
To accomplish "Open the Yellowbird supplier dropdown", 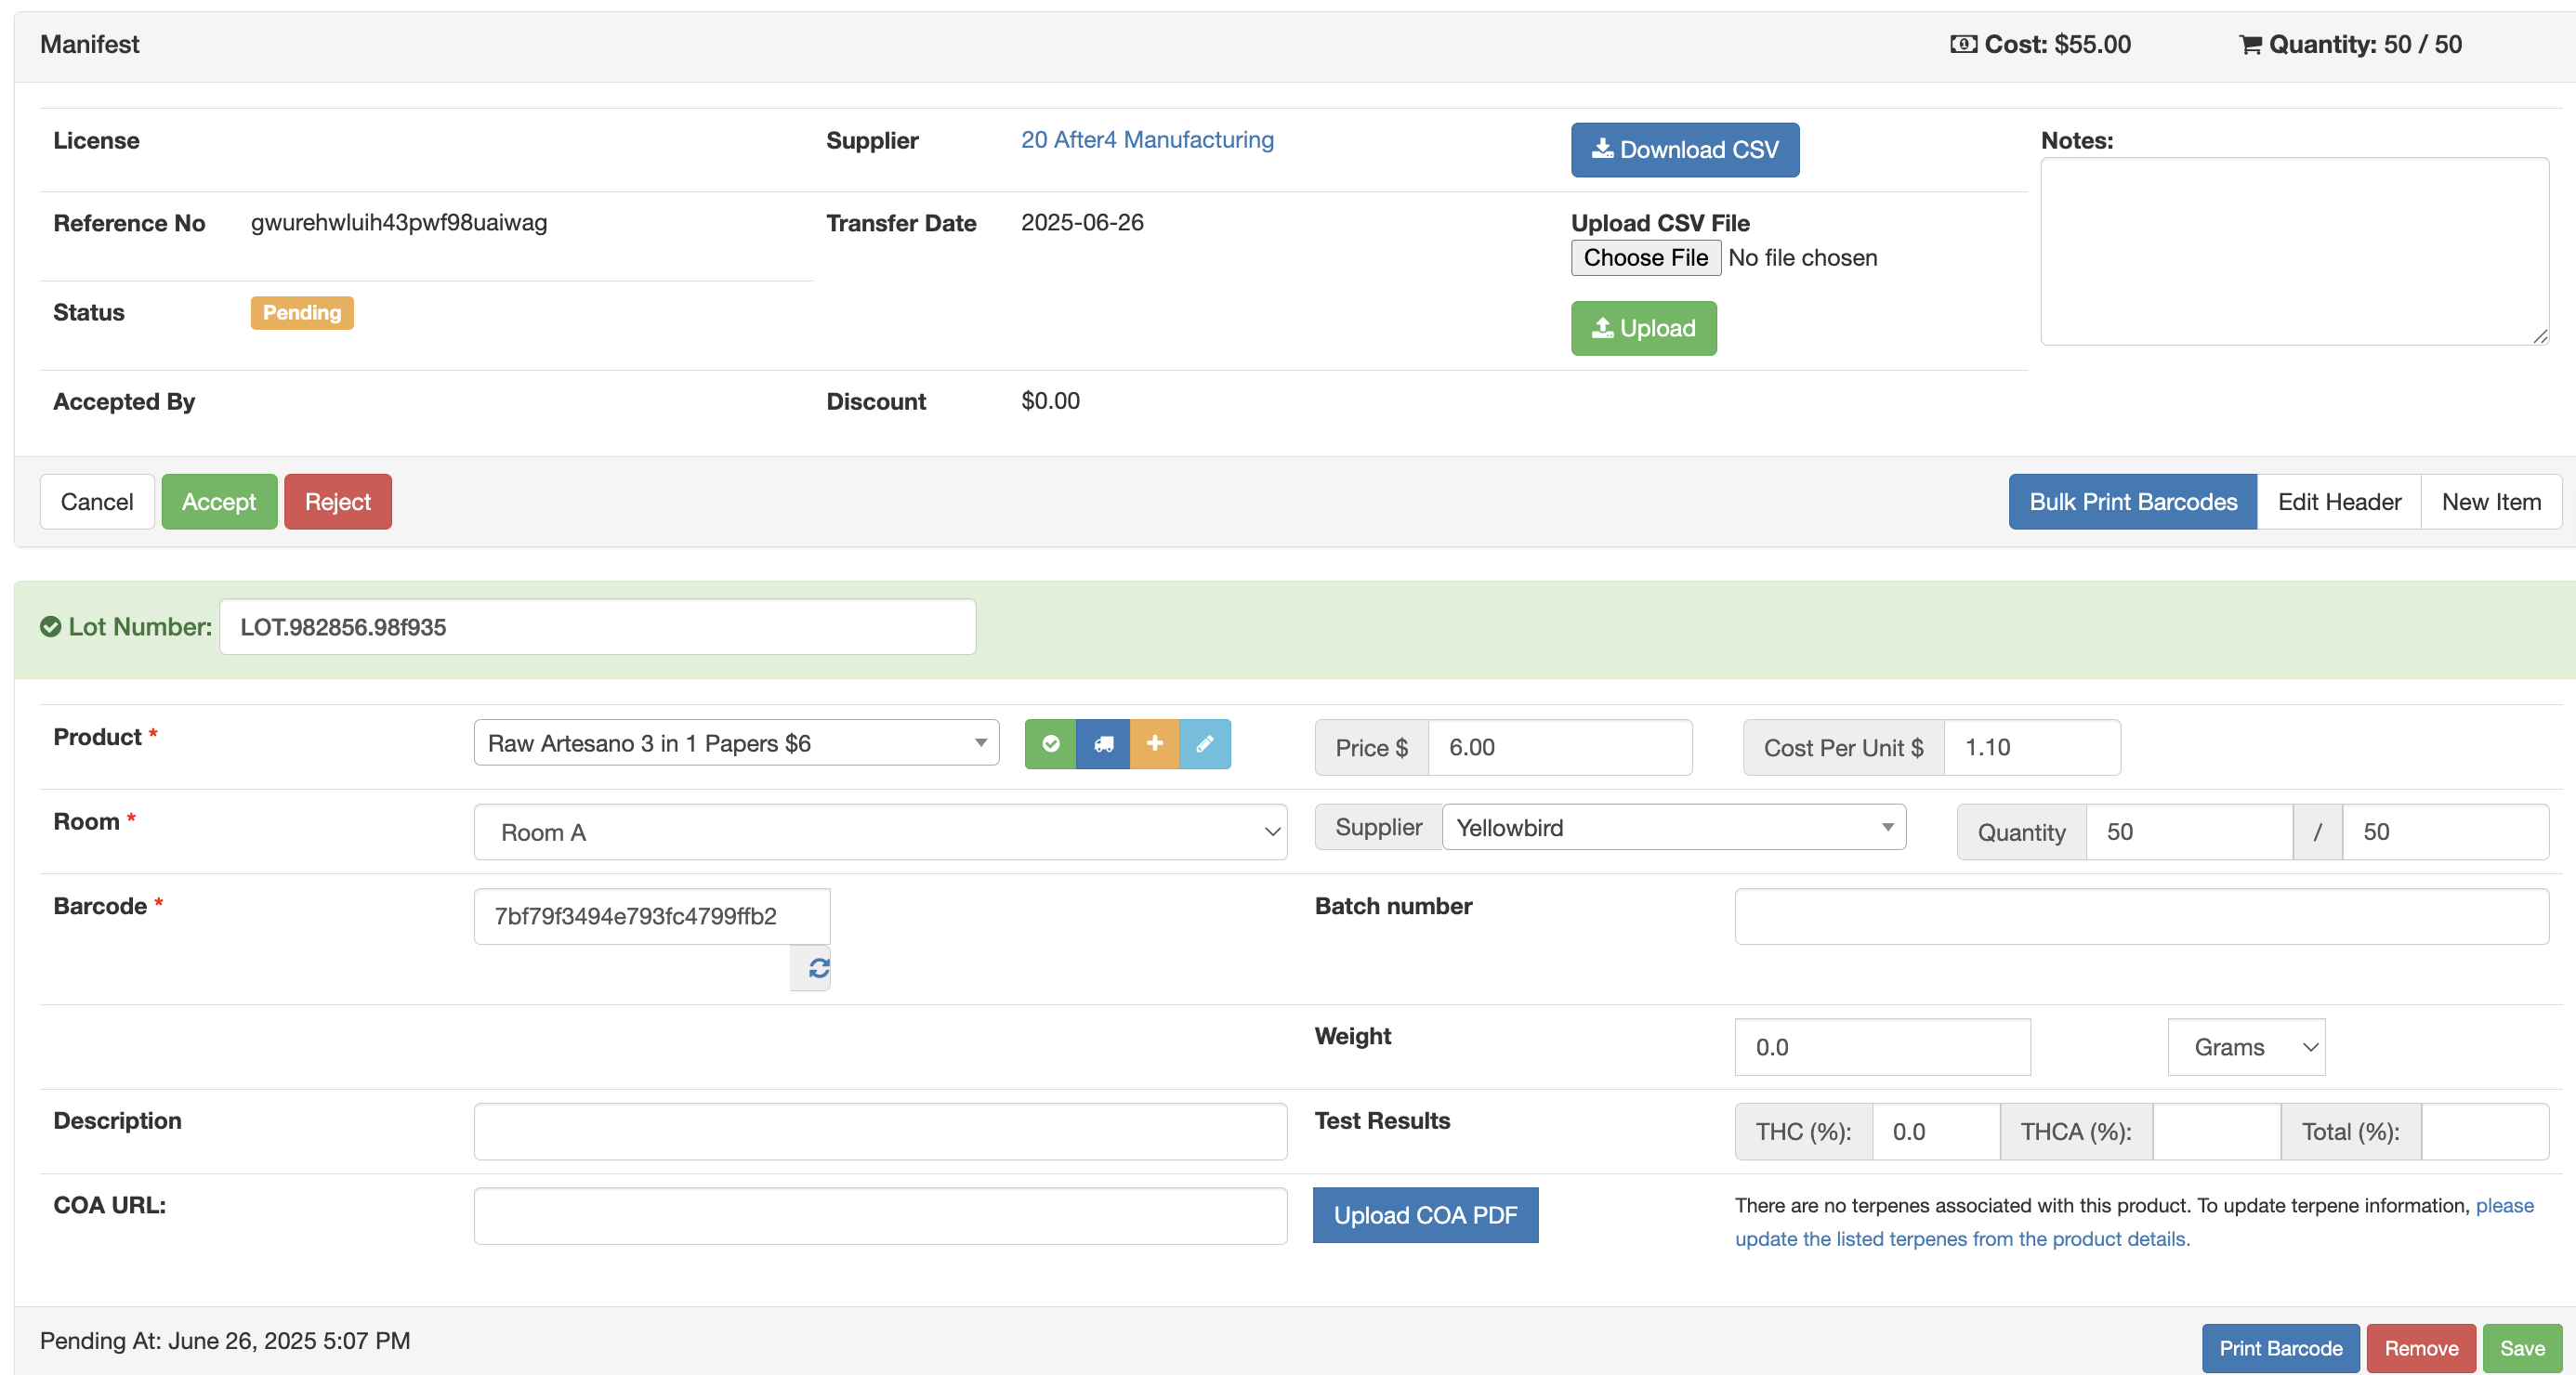I will 1674,828.
